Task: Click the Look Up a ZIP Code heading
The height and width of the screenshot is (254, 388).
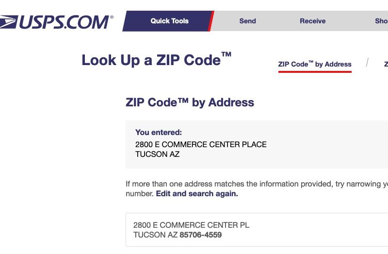Action: click(156, 59)
